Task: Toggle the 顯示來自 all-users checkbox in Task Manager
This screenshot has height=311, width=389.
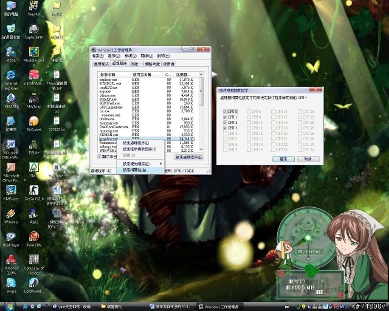Action: click(x=100, y=157)
